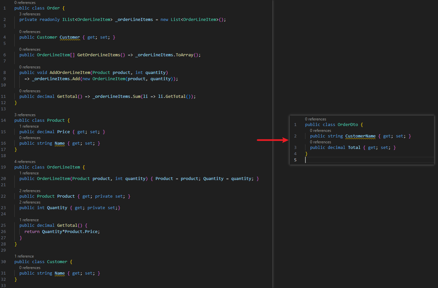Click underlined Customer property name on line 4

(70, 37)
